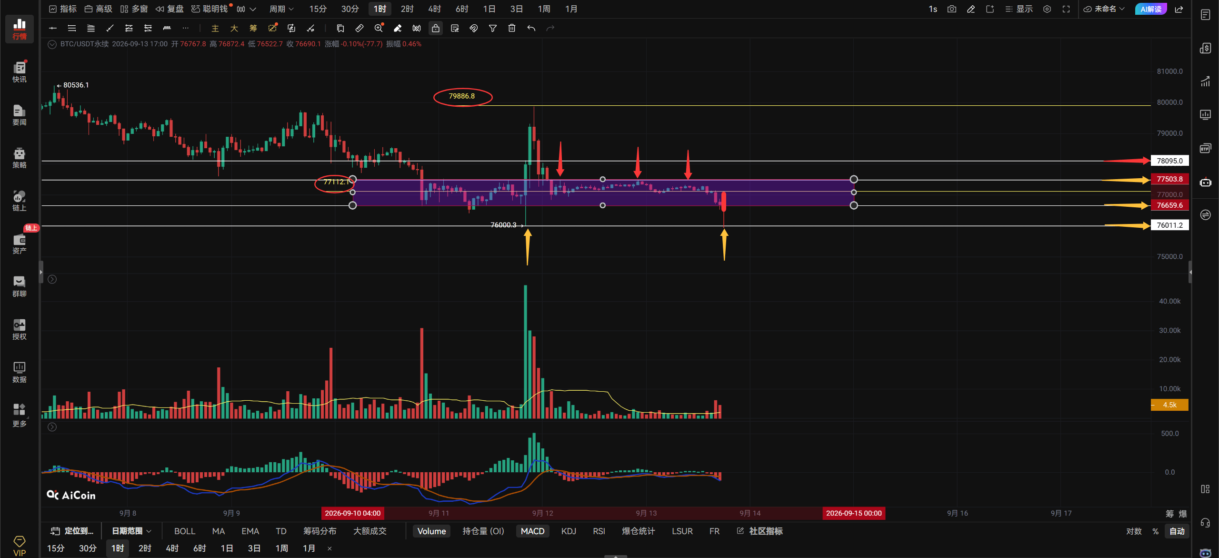Expand the 周期 period dropdown
Viewport: 1219px width, 558px height.
coord(281,9)
